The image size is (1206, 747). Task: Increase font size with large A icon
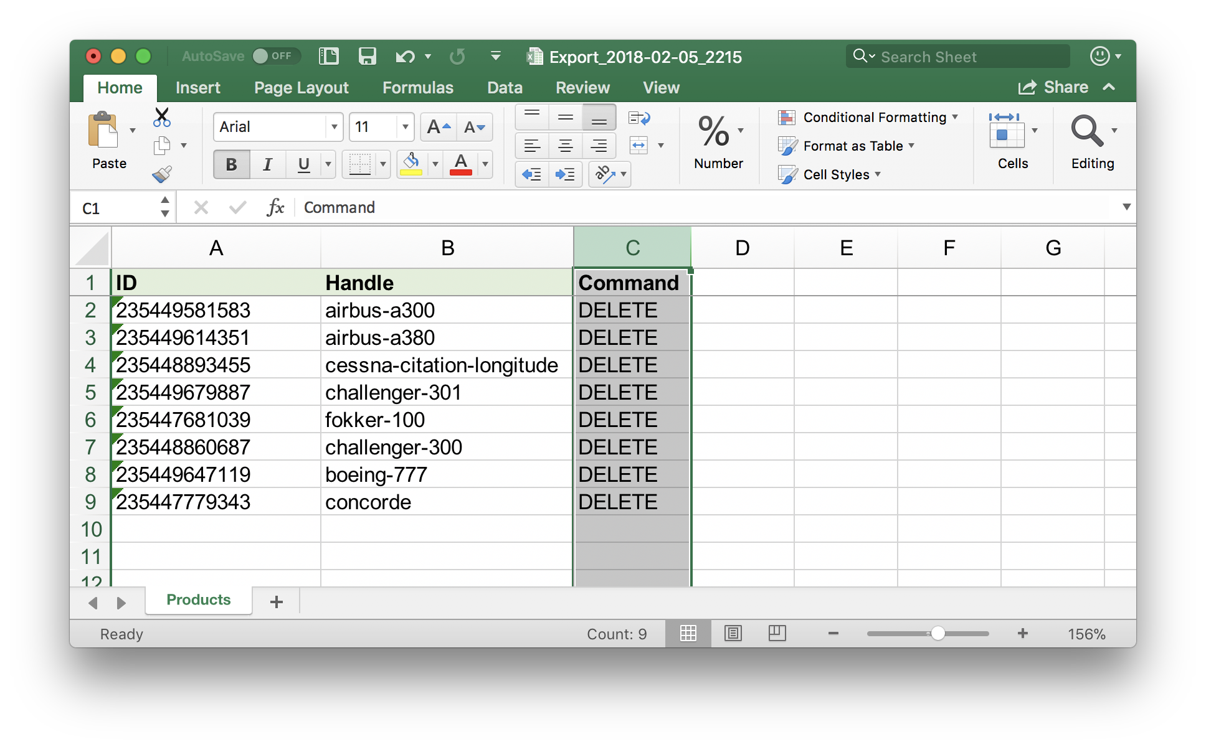coord(439,127)
